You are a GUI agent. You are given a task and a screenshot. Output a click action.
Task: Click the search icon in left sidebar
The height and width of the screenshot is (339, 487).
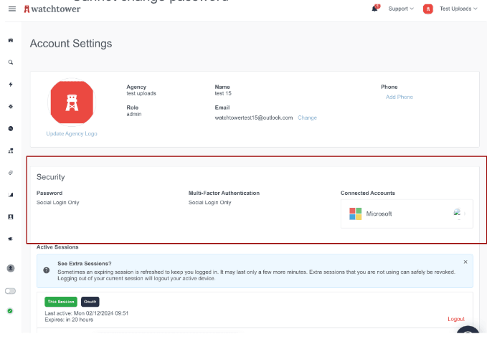click(10, 62)
